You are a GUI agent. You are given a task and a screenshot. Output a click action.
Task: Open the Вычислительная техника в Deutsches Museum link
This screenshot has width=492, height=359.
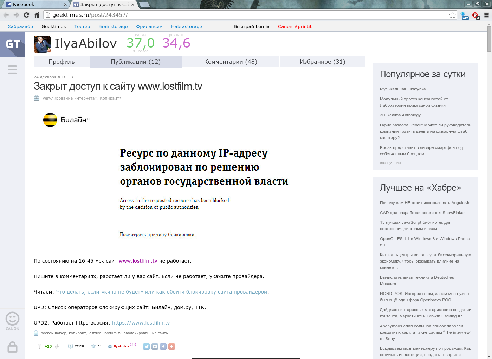click(417, 281)
